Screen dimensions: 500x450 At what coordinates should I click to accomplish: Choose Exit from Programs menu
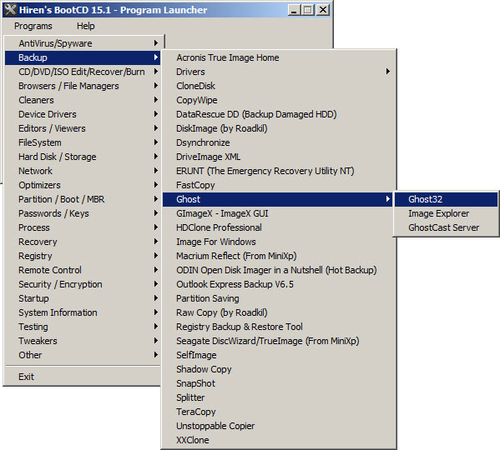(x=83, y=377)
